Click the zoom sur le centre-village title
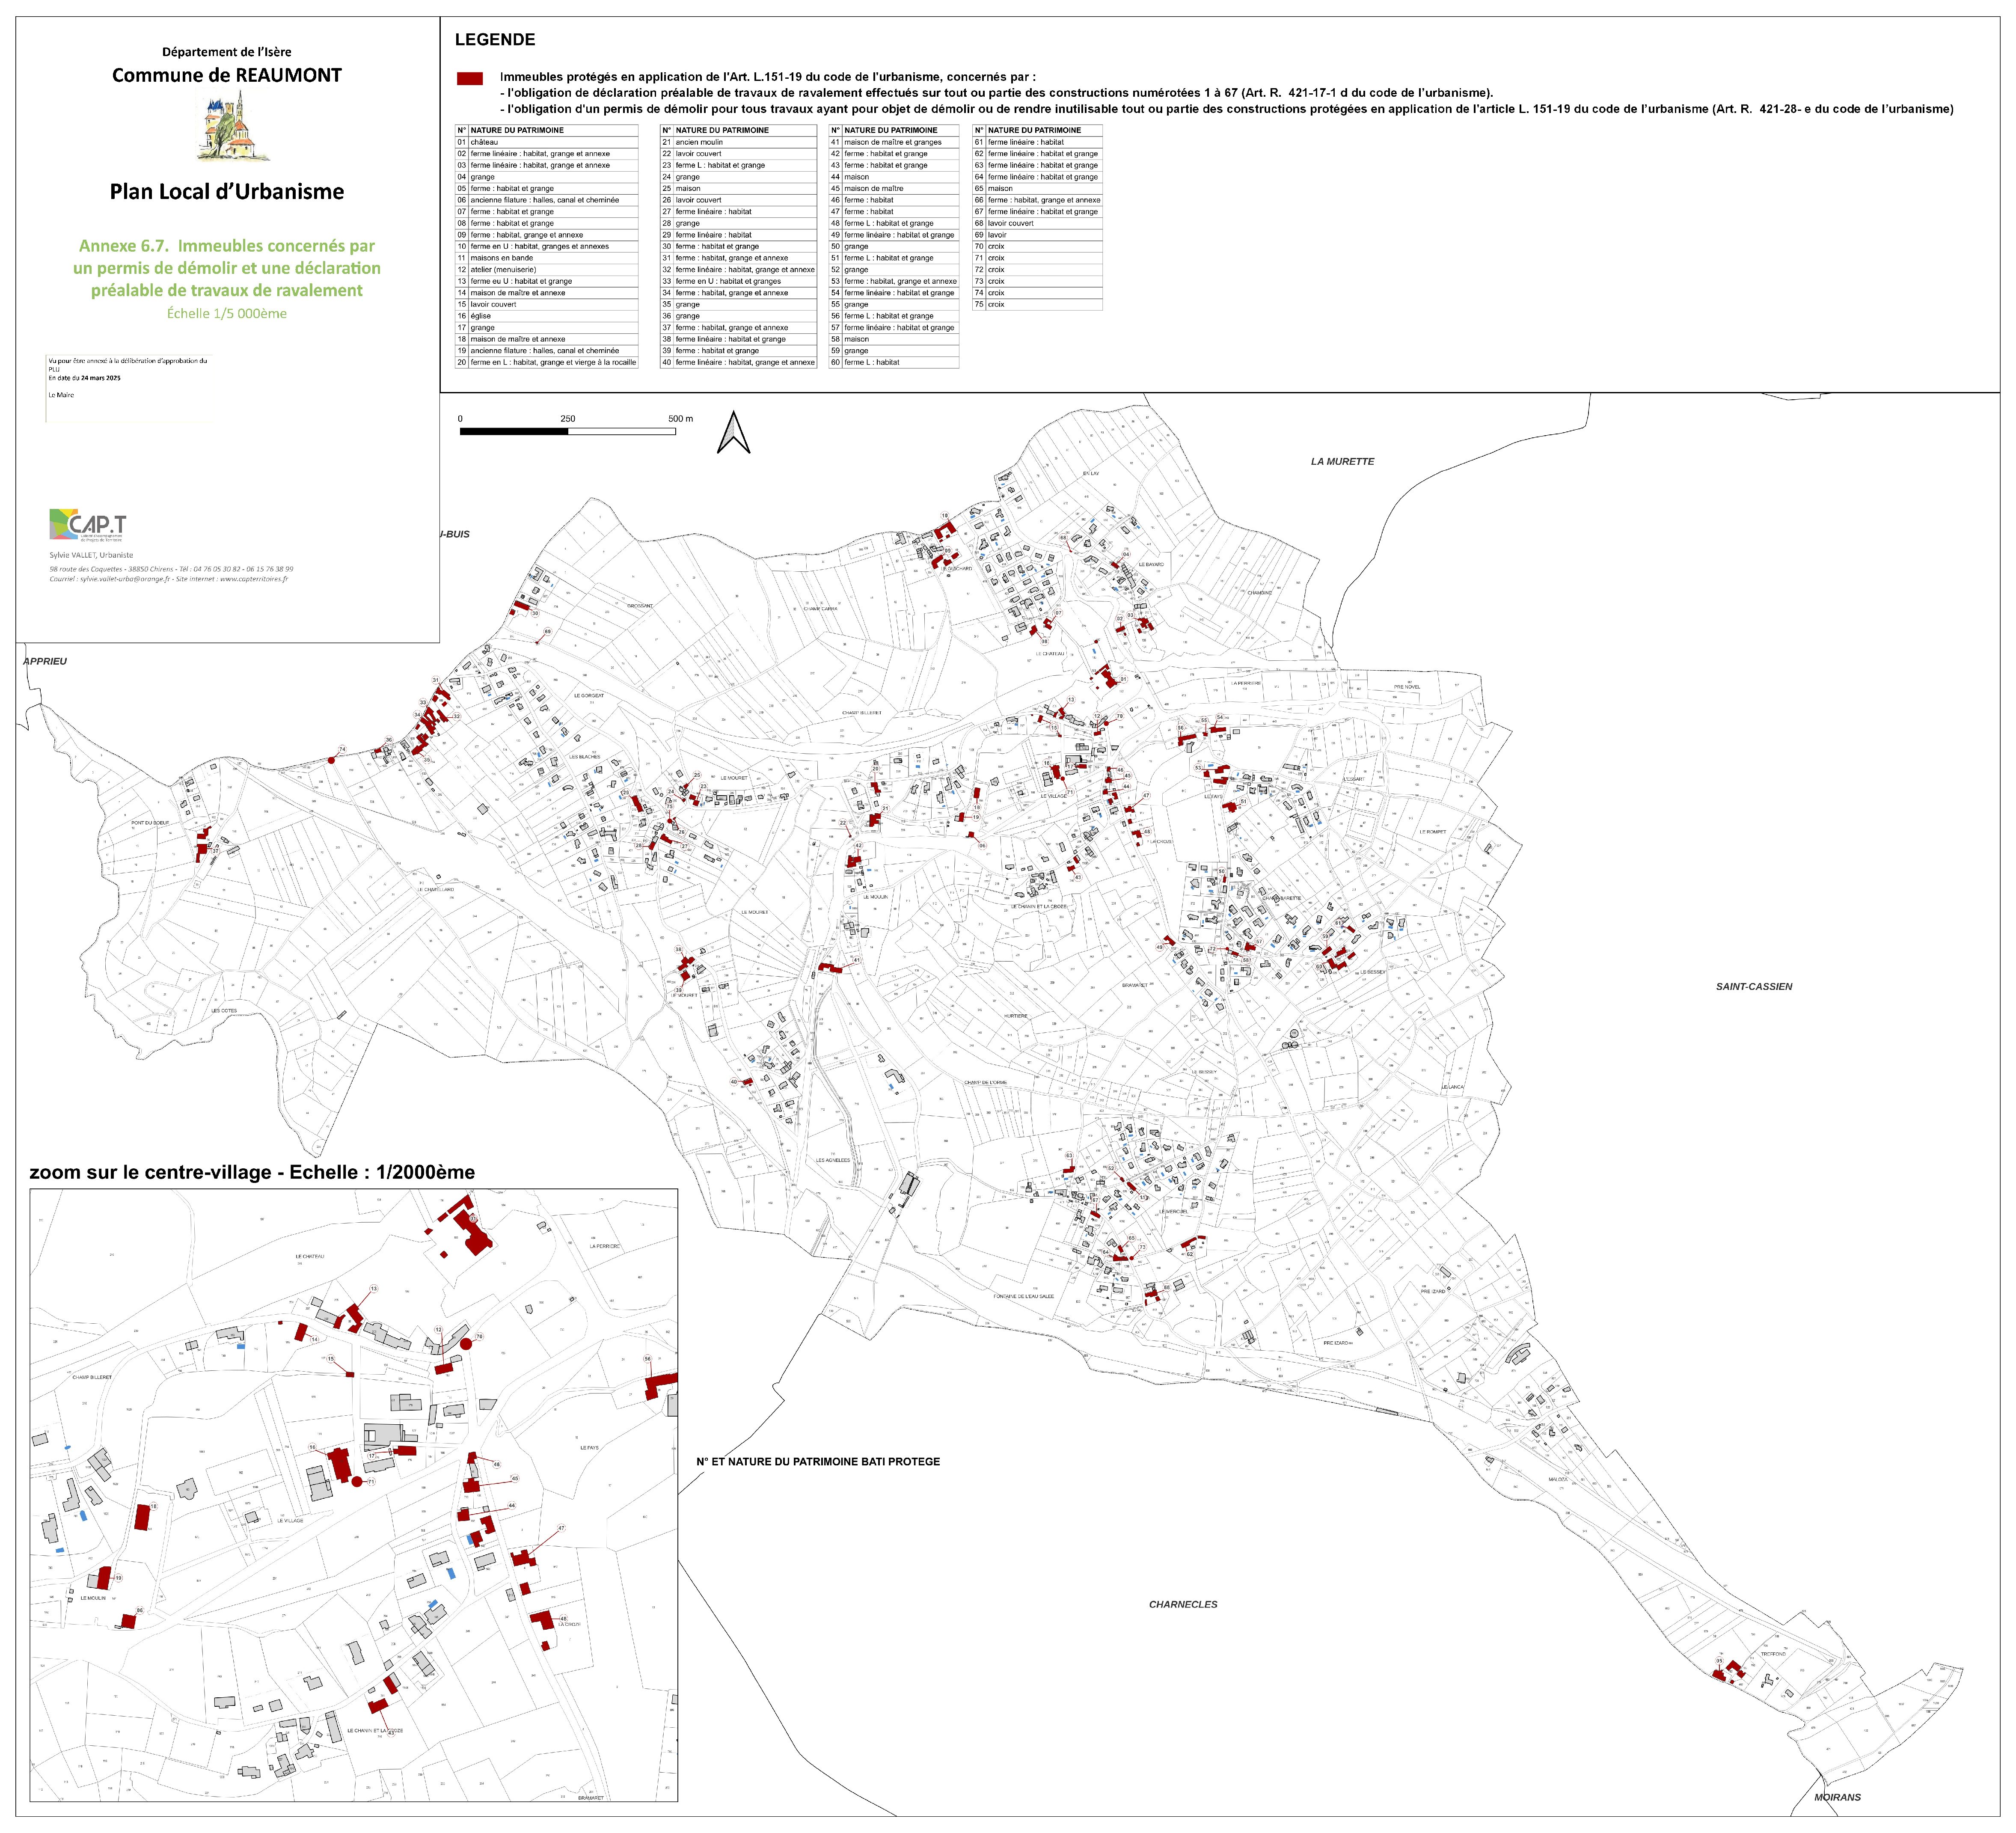The width and height of the screenshot is (2016, 1833). (x=252, y=1172)
